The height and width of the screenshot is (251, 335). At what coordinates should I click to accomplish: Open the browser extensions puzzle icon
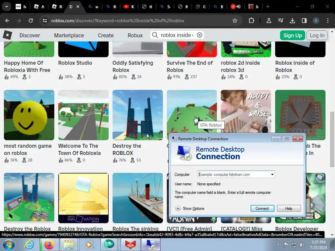click(x=252, y=21)
